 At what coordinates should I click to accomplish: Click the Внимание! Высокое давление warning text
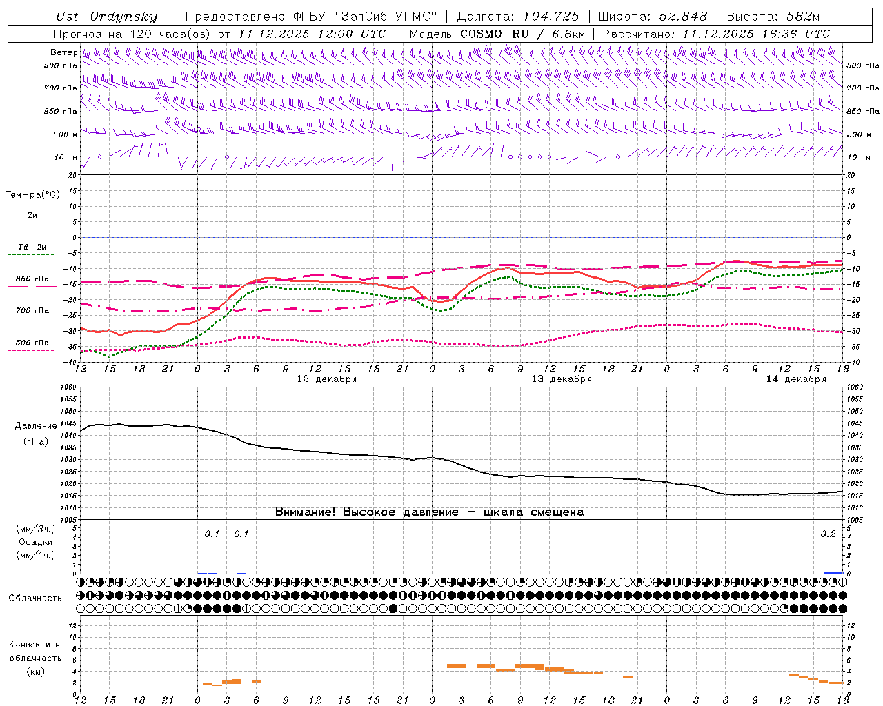coord(429,512)
